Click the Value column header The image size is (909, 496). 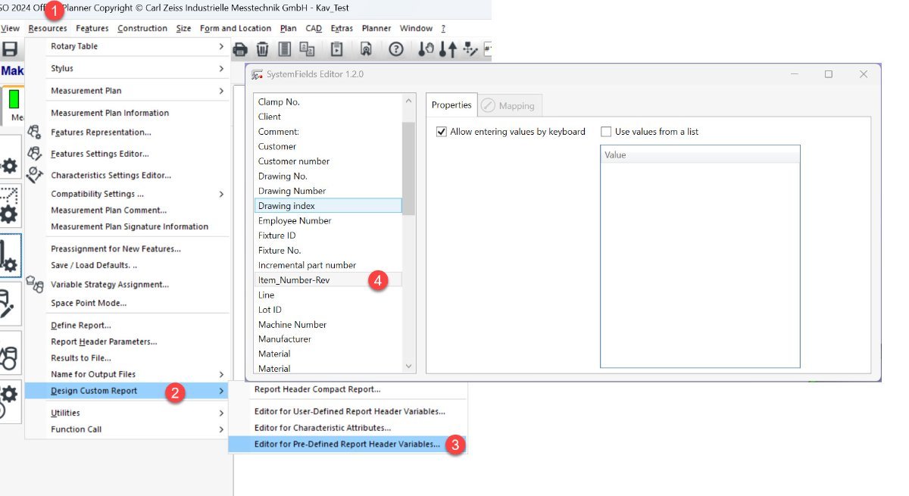[699, 155]
